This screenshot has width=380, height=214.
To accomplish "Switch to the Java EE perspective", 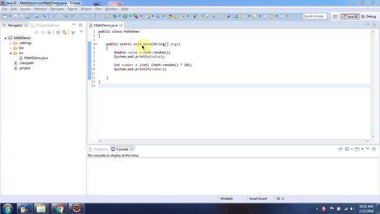I will (x=350, y=17).
